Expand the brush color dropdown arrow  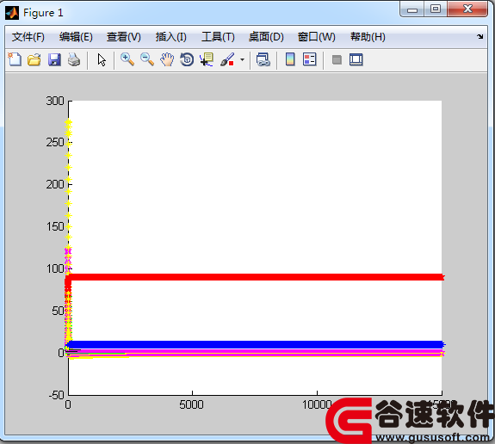coord(242,59)
